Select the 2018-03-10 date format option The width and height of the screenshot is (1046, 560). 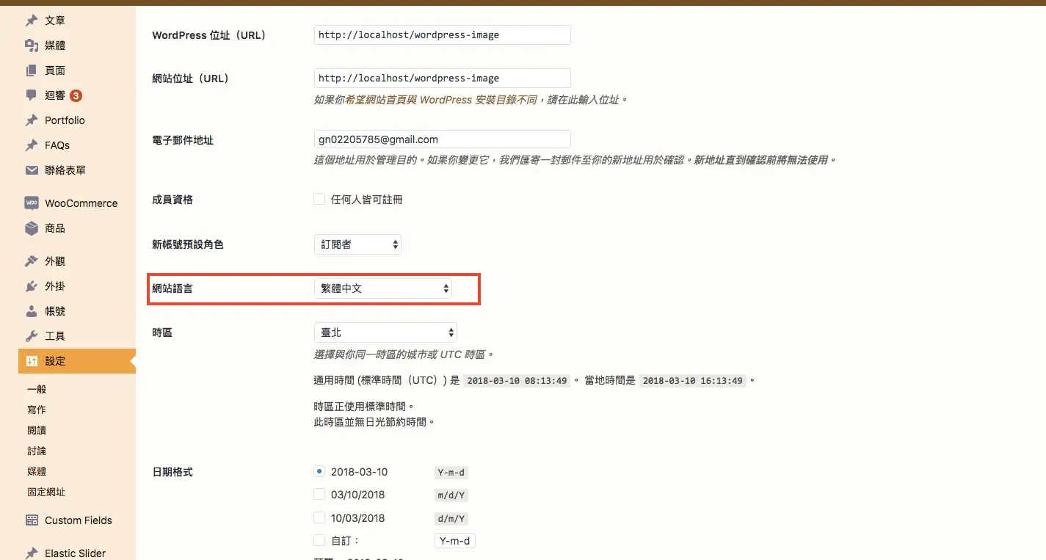(319, 471)
